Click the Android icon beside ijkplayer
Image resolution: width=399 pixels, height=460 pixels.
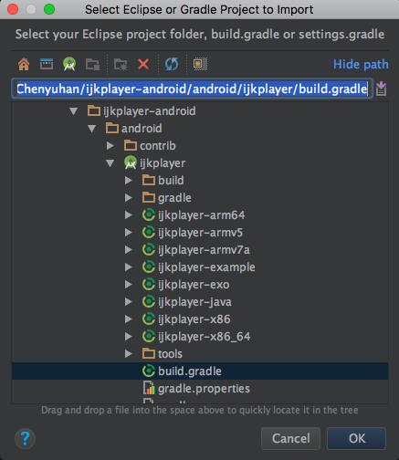tap(131, 162)
